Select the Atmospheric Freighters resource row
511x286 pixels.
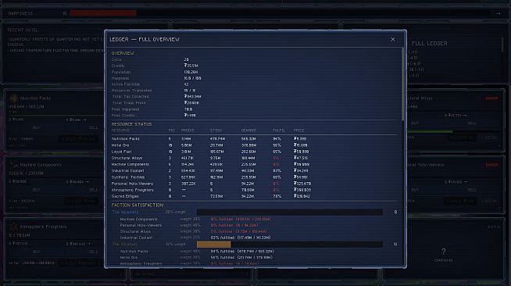click(254, 190)
